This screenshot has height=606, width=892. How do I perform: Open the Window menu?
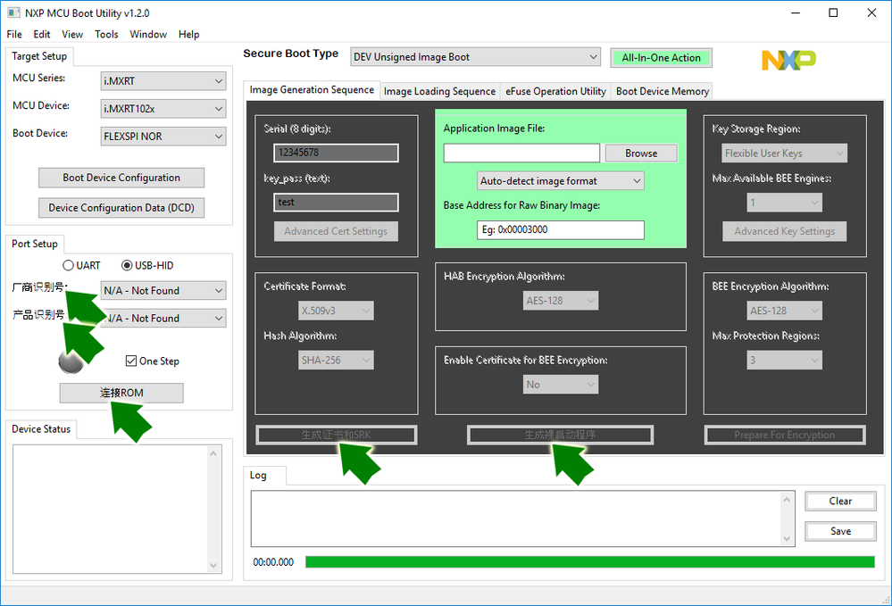(148, 34)
